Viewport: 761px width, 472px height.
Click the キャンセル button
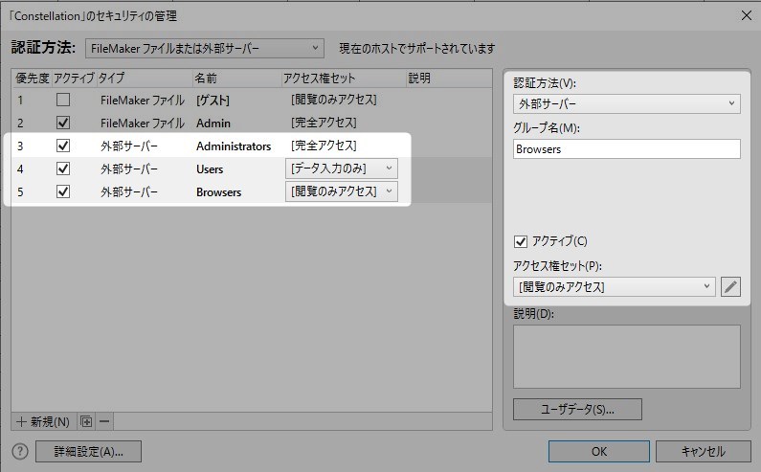coord(704,452)
